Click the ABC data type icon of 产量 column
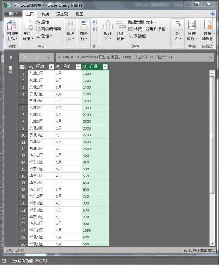 tap(85, 67)
